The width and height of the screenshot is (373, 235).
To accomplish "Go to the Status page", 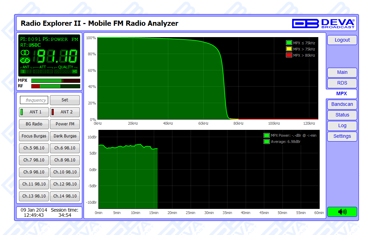I will click(342, 115).
